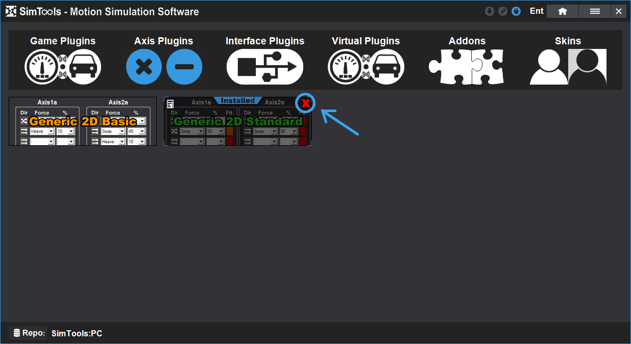This screenshot has width=631, height=344.
Task: Show the Virtual Plugins category
Action: [366, 60]
